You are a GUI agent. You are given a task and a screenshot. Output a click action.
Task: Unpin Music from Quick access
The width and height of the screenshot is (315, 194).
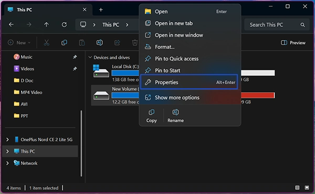75,57
